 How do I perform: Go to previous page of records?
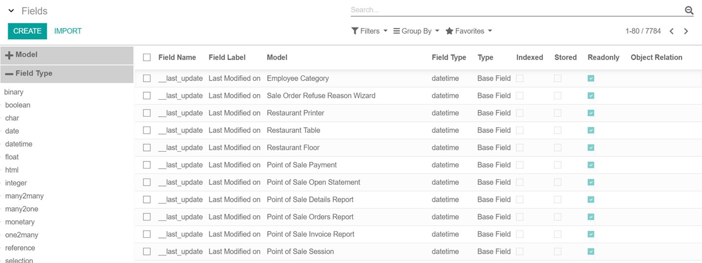pos(672,31)
